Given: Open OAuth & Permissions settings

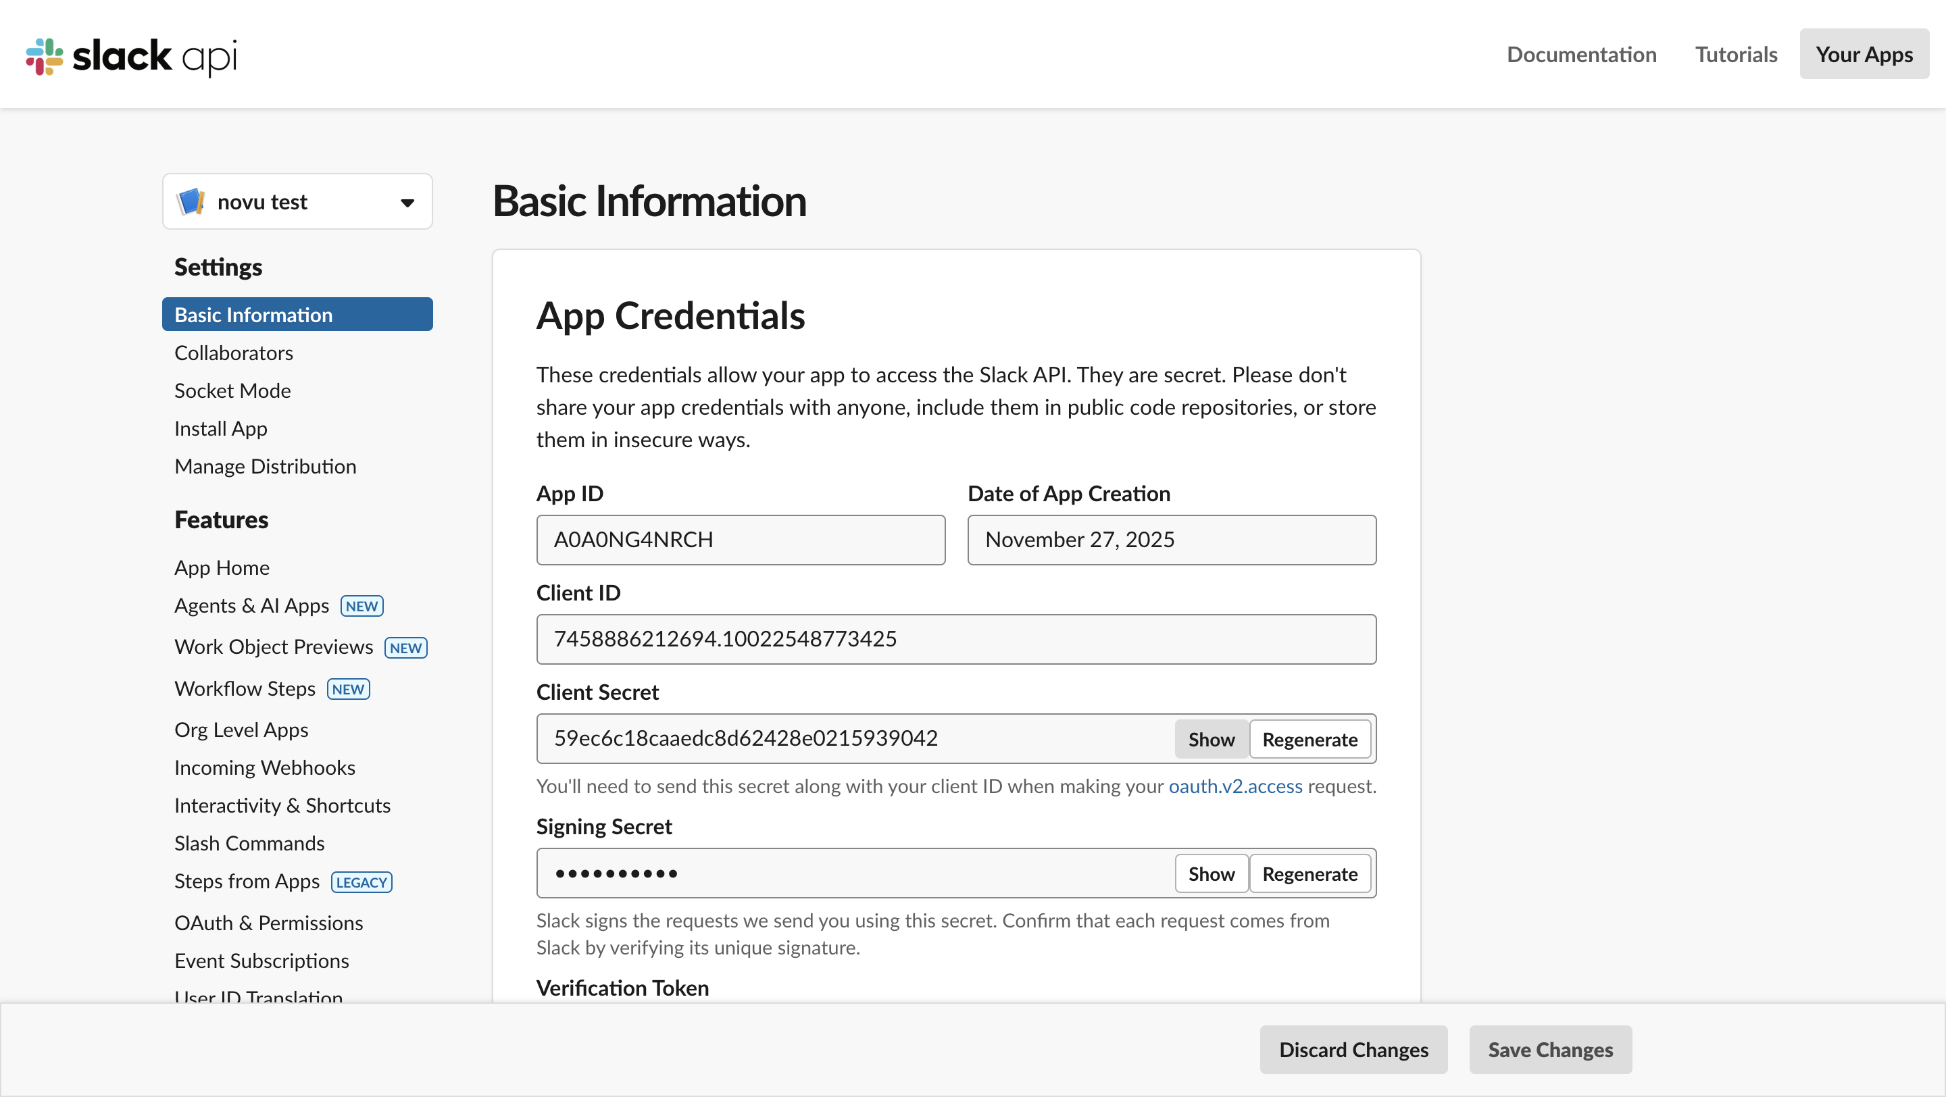Looking at the screenshot, I should (268, 923).
